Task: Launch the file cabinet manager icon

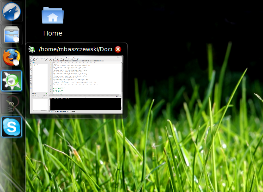Action: 12,34
